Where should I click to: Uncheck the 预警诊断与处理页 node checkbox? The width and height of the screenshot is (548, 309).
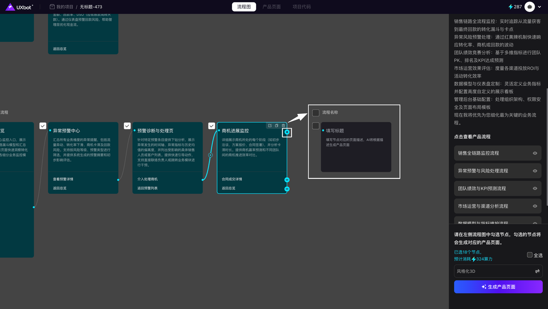pos(127,126)
